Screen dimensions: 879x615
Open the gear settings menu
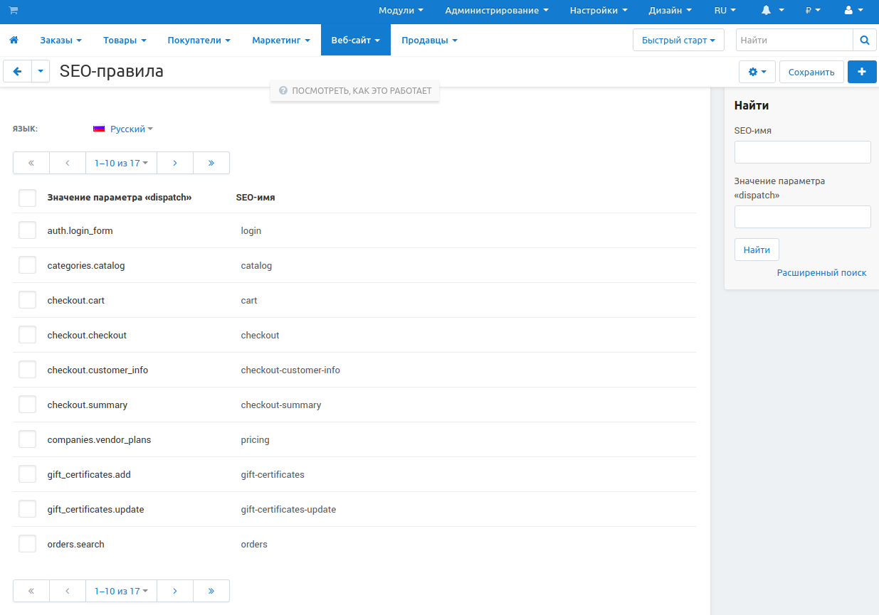point(757,72)
